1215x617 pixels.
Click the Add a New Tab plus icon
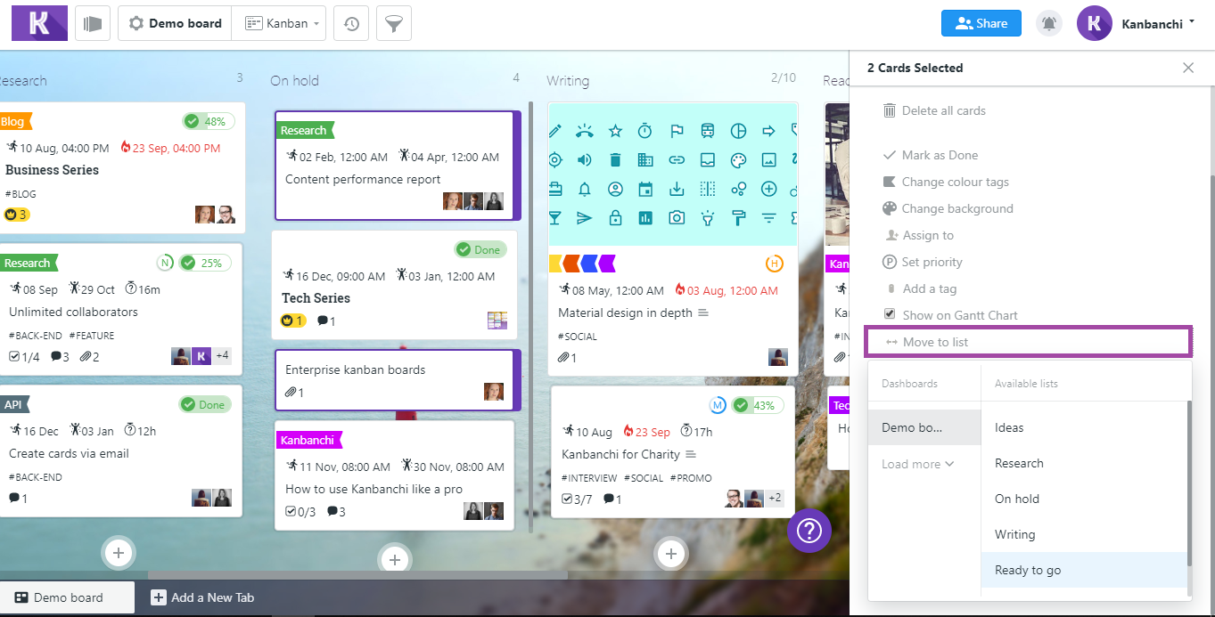tap(159, 597)
